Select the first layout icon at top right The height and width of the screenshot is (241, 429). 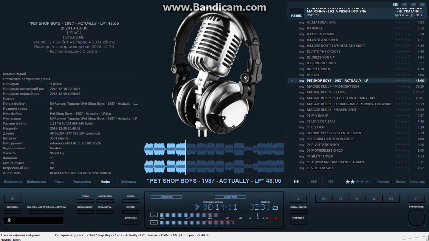(x=395, y=5)
